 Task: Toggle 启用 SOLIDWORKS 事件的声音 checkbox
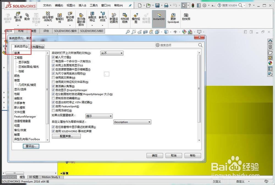tap(53, 131)
